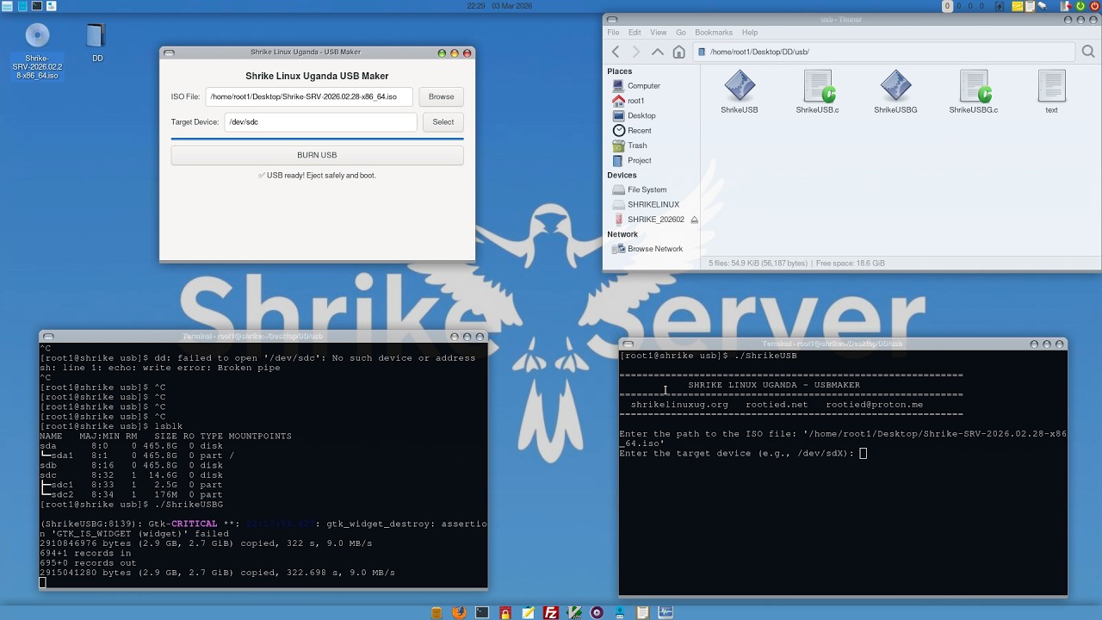Click the green restart icon in top panel

click(1080, 6)
